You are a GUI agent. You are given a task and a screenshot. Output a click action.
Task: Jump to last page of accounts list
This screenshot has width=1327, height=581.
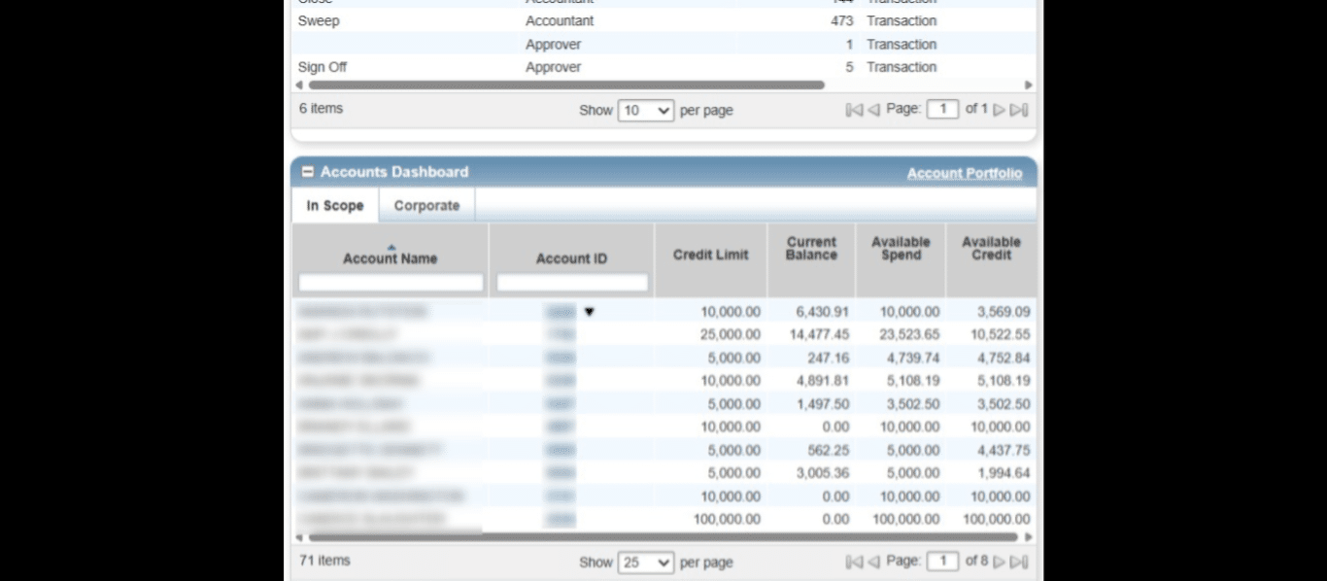point(1019,562)
